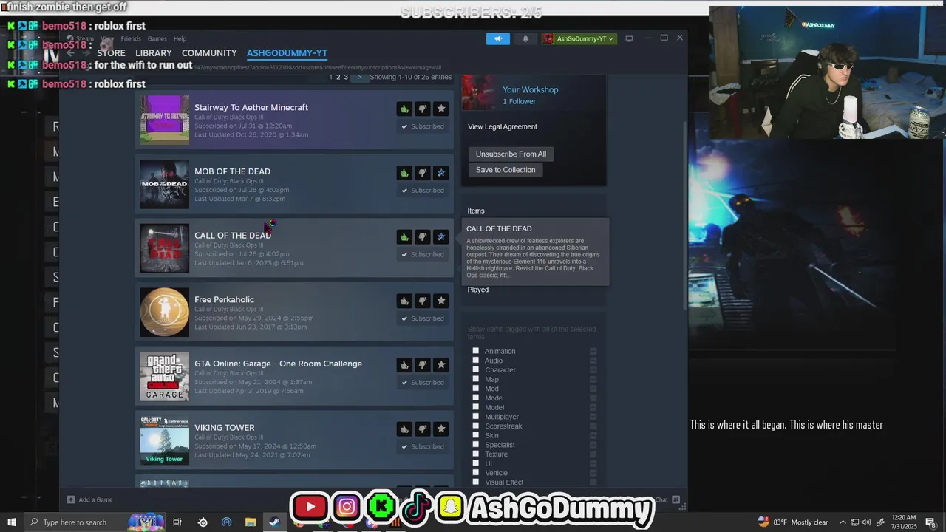Click Unsubscribe From All button
The image size is (946, 532).
[511, 154]
